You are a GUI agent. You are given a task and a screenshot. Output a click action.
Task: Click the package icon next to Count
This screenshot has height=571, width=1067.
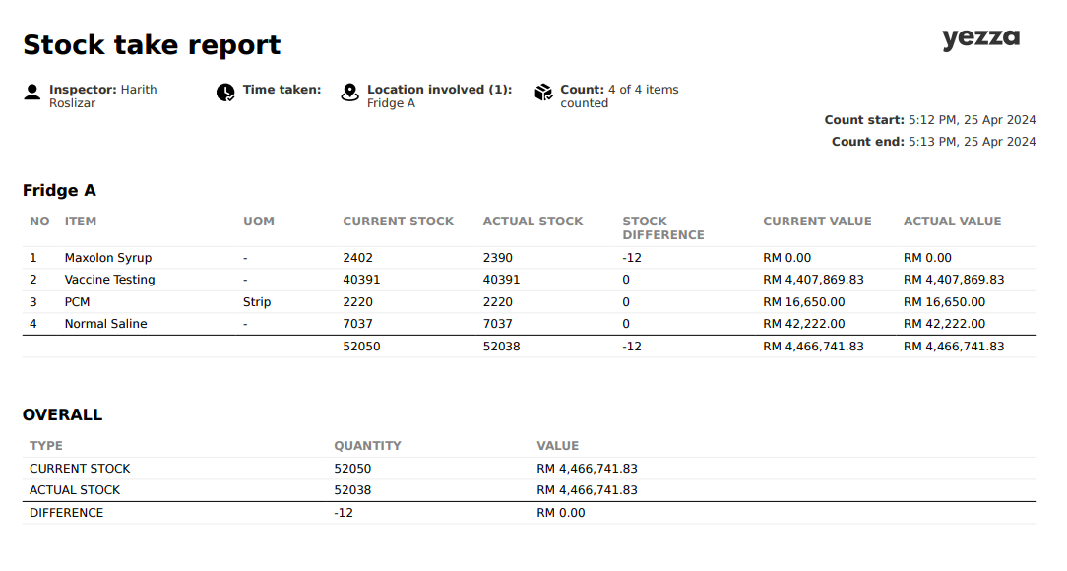[542, 90]
